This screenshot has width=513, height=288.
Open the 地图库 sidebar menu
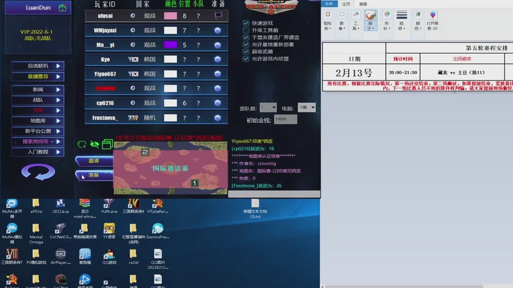click(x=38, y=121)
